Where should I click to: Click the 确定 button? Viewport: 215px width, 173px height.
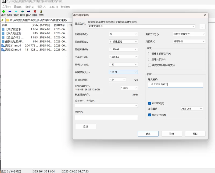click(x=148, y=134)
